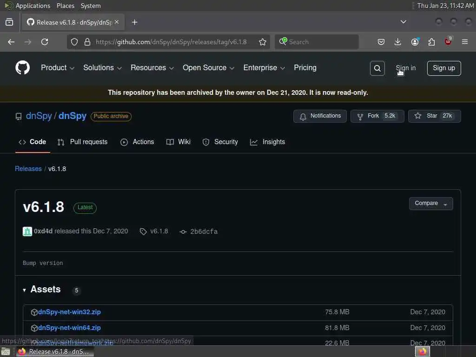Click the Pocket save icon in toolbar

(x=381, y=42)
